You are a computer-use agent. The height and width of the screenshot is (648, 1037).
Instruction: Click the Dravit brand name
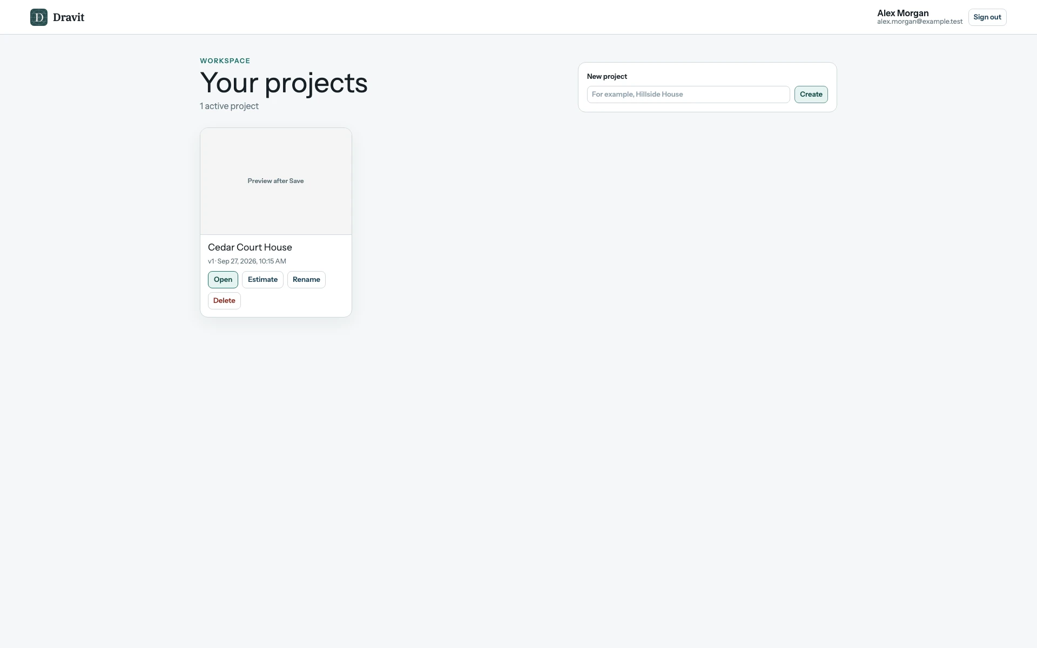tap(69, 17)
